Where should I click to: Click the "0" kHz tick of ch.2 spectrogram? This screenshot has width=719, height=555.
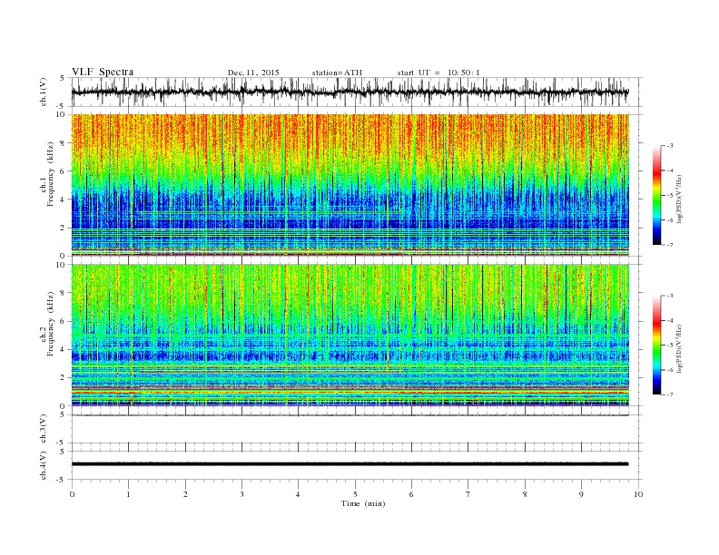coord(64,405)
